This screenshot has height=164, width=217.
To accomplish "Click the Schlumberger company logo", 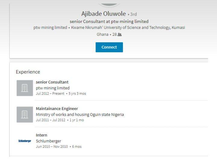I will click(25, 141).
